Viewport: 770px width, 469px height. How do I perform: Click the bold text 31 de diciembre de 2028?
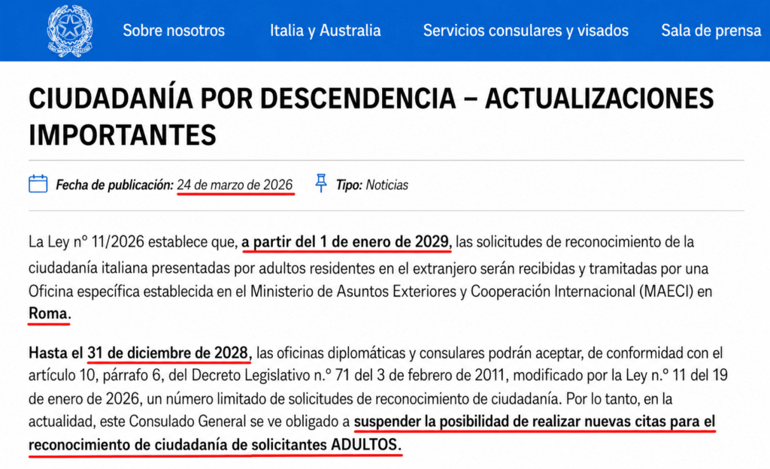pos(169,353)
